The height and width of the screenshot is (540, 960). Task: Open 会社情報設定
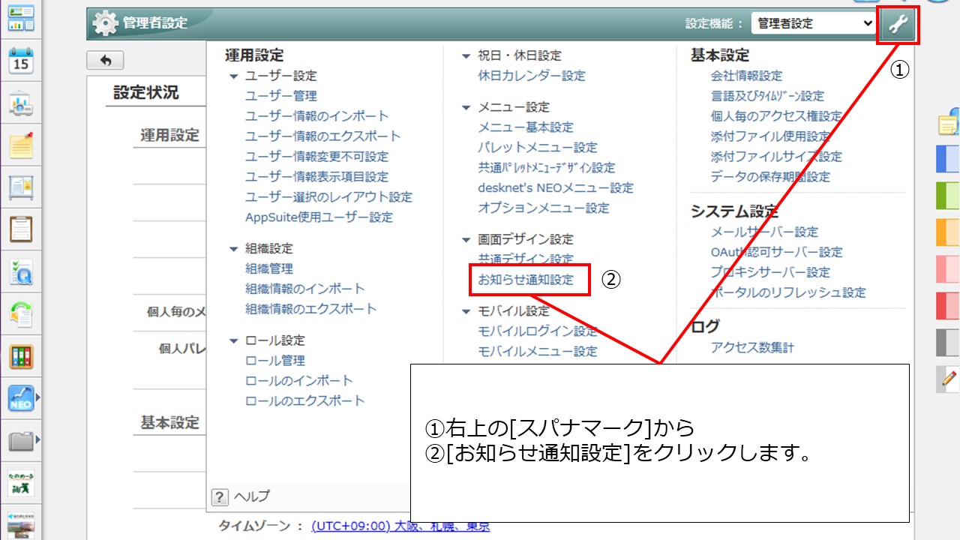coord(746,76)
